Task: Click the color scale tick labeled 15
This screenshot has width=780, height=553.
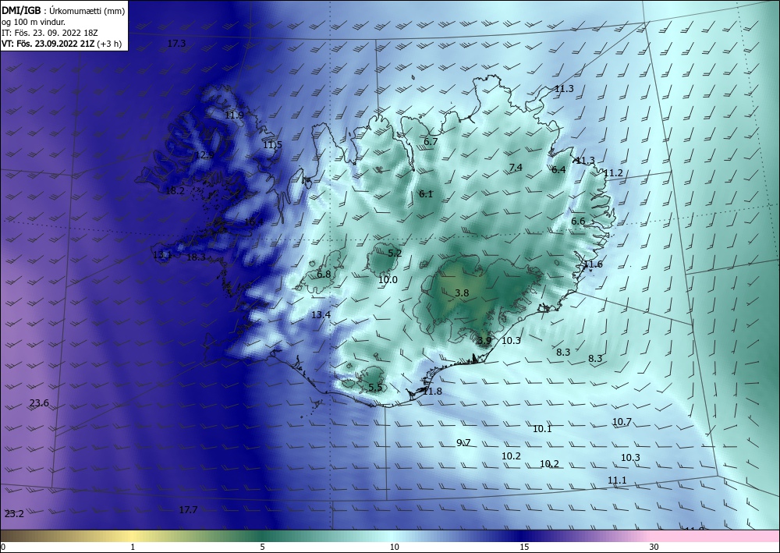Action: (x=524, y=548)
